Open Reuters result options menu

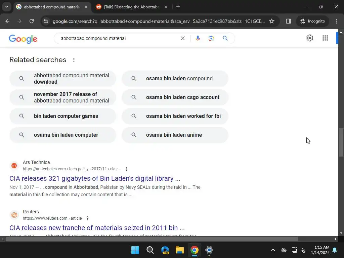point(87,218)
